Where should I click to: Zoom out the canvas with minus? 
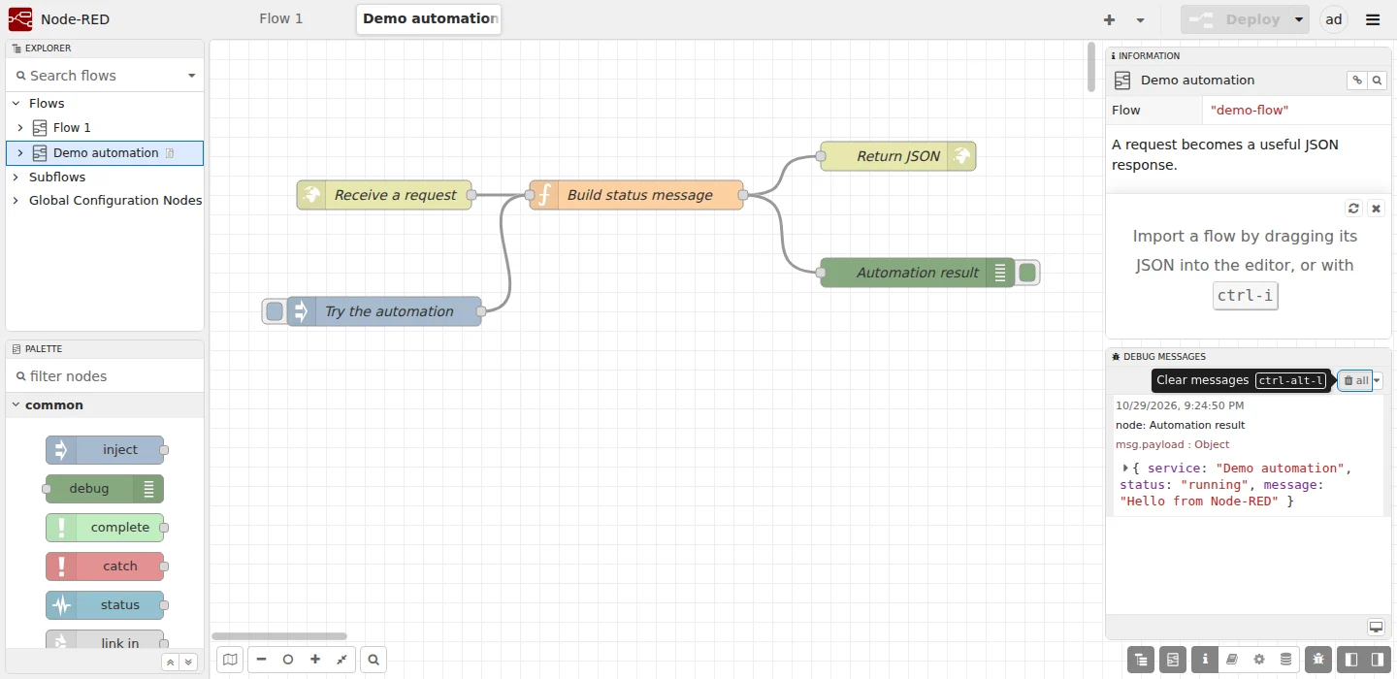(x=261, y=660)
